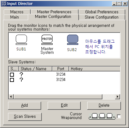
Task: Check the first slave row checkbox
Action: pyautogui.click(x=12, y=75)
